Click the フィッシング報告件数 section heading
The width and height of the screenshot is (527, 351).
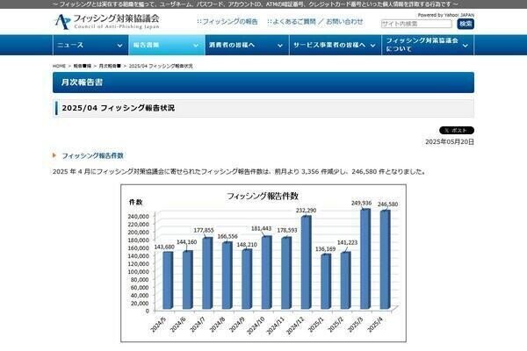point(93,156)
